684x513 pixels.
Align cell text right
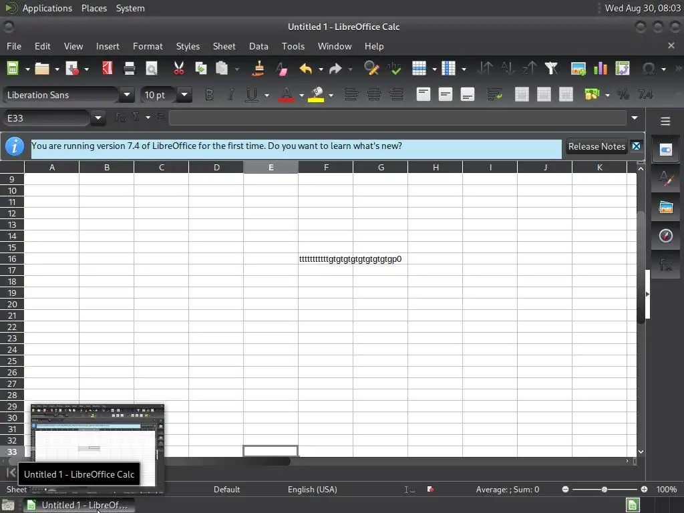pos(396,95)
